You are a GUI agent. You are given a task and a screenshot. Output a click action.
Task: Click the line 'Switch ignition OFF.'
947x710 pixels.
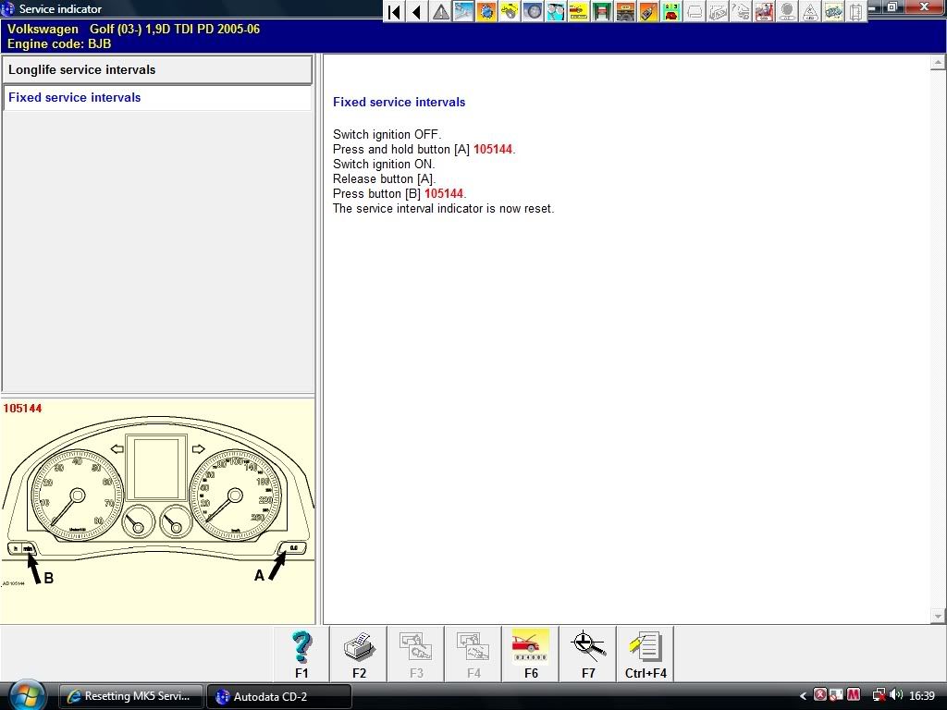coord(387,135)
